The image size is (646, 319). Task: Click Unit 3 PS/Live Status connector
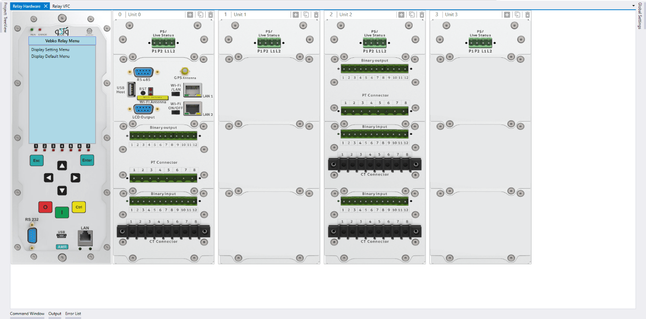pyautogui.click(x=480, y=43)
